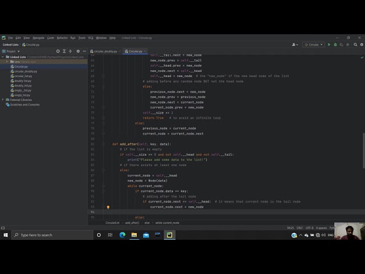Start debugging with the green bug icon
The image size is (365, 274).
[x=335, y=45]
